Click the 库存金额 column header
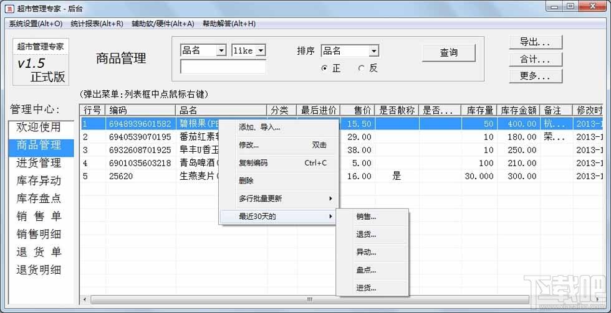 (x=519, y=110)
